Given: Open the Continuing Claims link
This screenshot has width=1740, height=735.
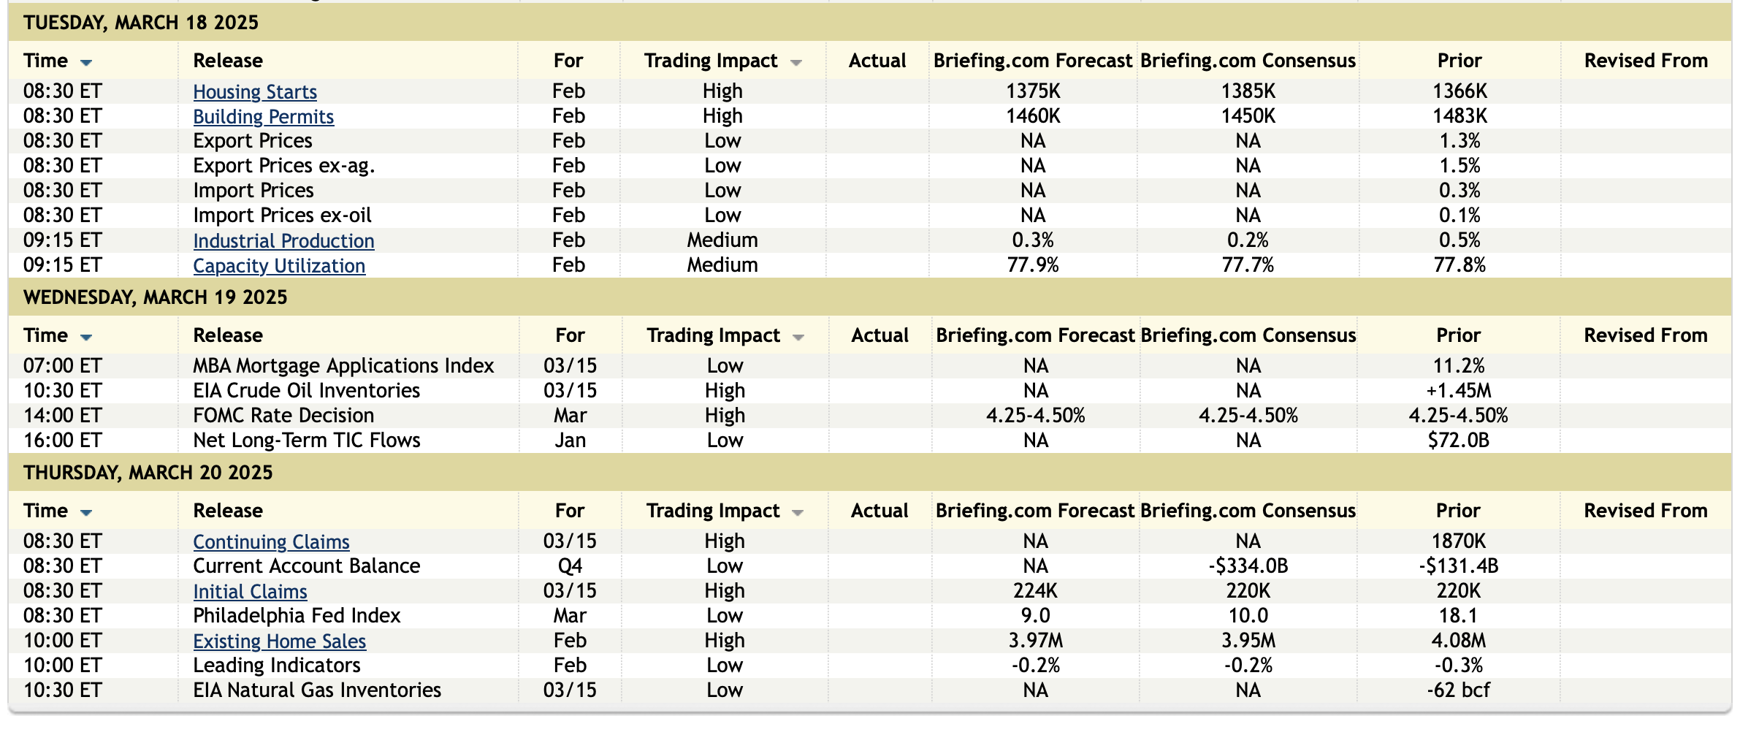Looking at the screenshot, I should click(x=271, y=542).
